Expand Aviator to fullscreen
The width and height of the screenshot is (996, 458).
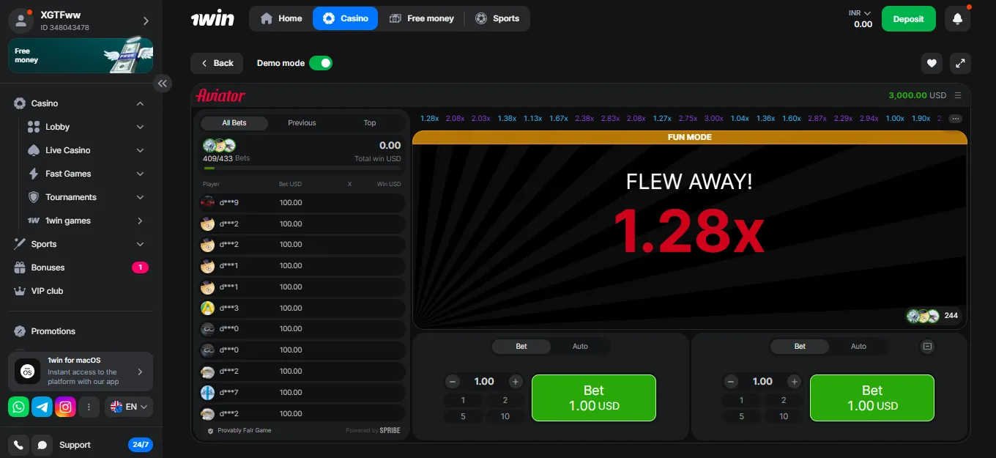point(960,64)
